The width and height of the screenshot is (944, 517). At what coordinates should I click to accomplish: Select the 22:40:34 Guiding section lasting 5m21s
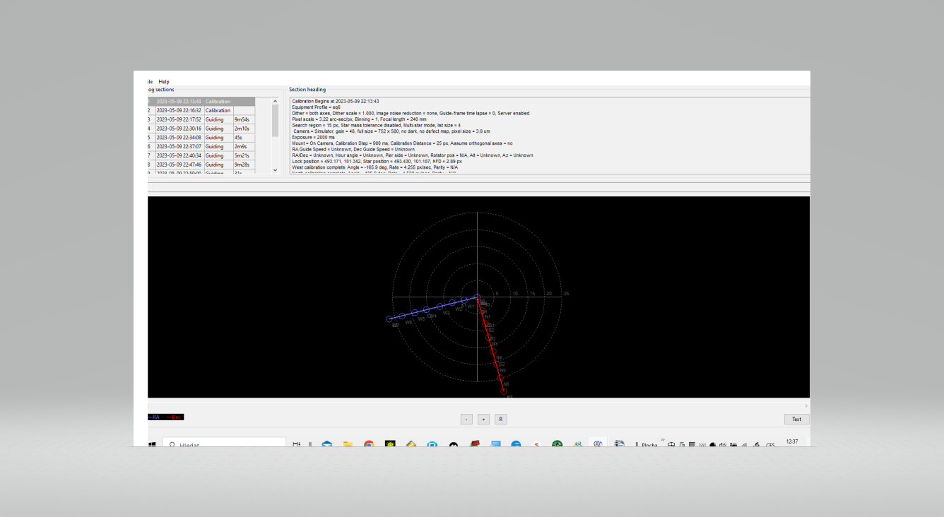click(201, 155)
